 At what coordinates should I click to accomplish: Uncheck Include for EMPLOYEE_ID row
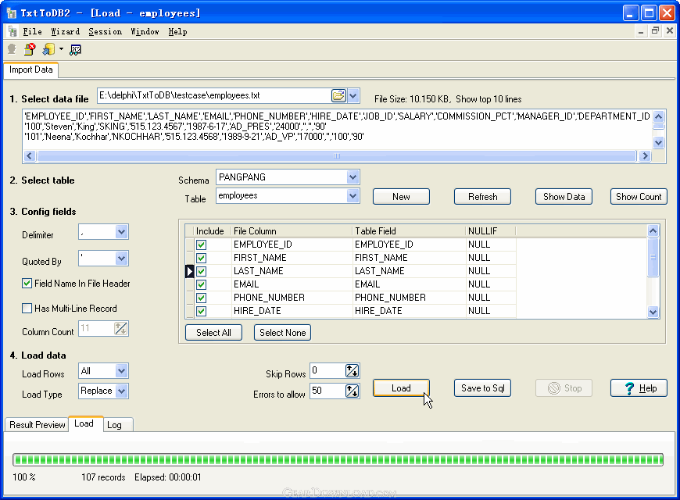tap(201, 245)
